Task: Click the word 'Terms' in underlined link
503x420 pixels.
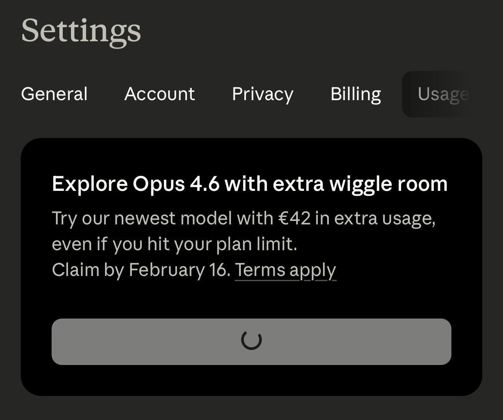Action: (x=260, y=270)
